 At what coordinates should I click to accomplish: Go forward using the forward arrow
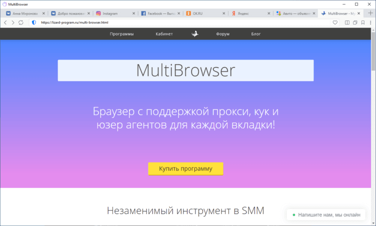tap(13, 22)
